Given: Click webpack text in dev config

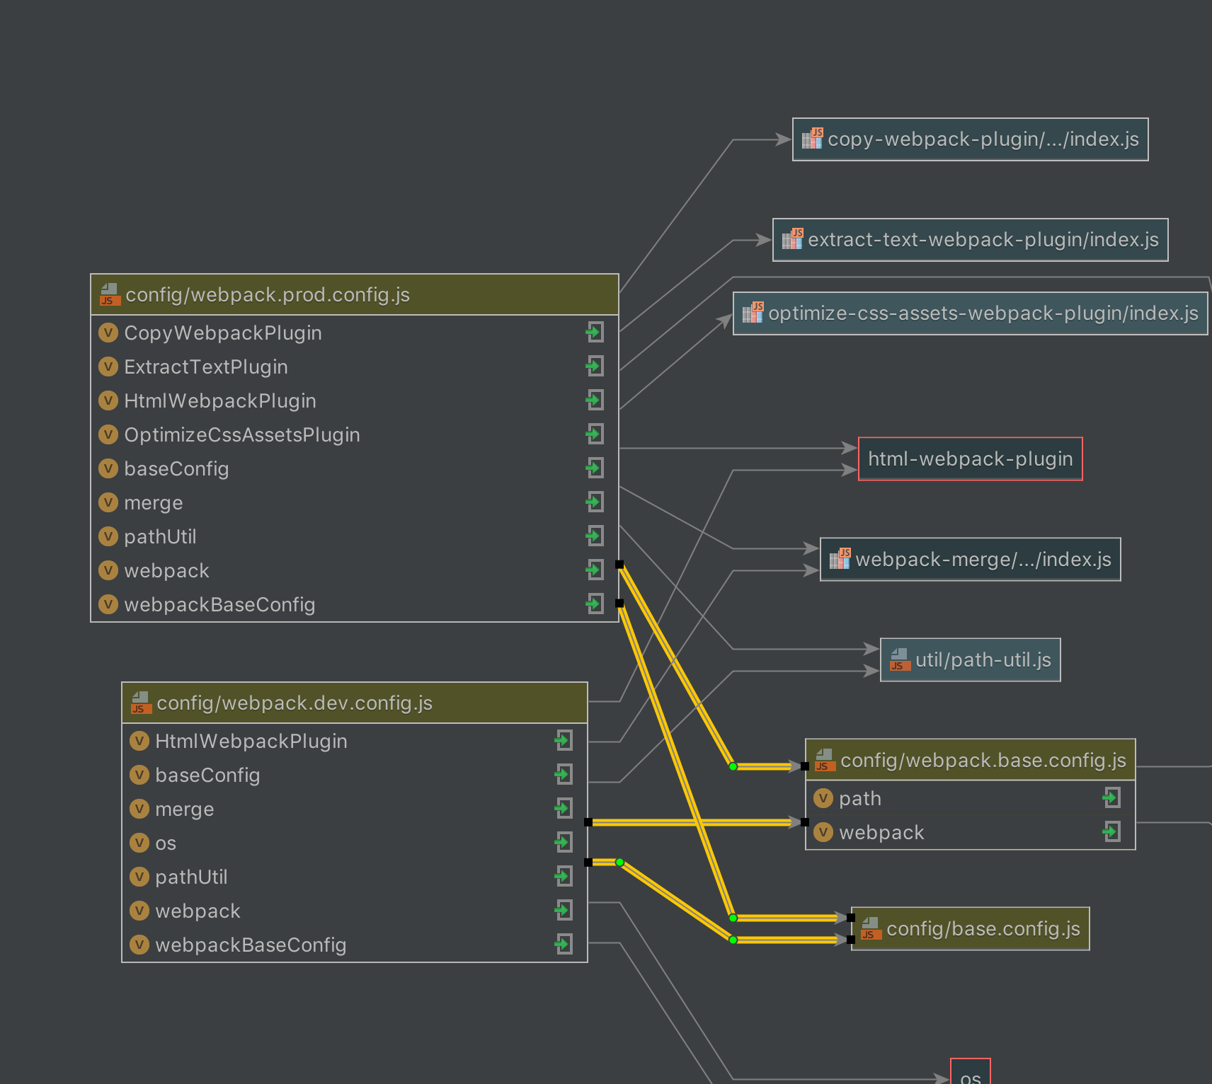Looking at the screenshot, I should [x=198, y=911].
